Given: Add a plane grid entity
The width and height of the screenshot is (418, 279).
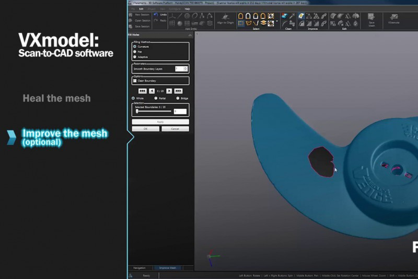Looking at the screenshot, I should (x=172, y=24).
